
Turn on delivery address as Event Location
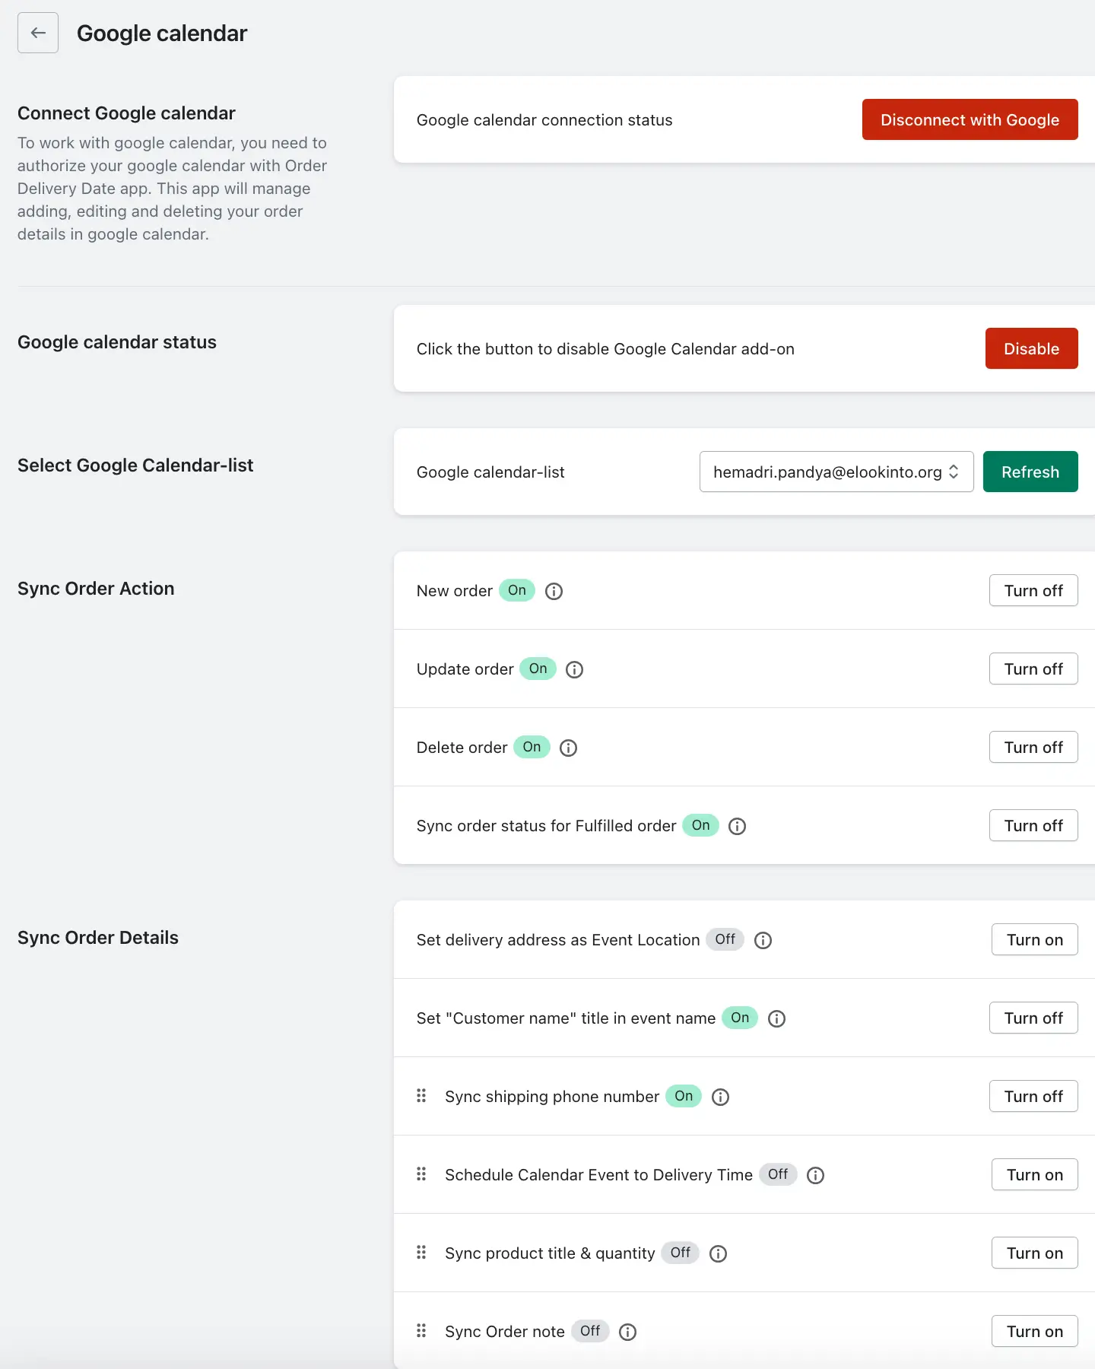point(1035,939)
